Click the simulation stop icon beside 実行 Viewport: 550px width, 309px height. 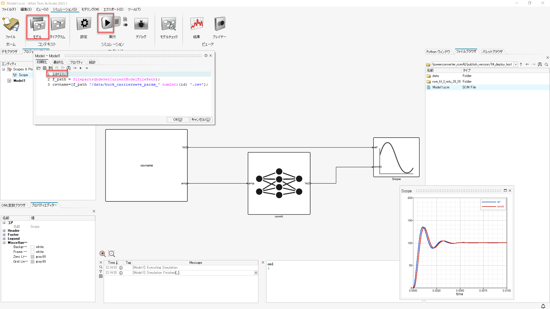[x=117, y=21]
